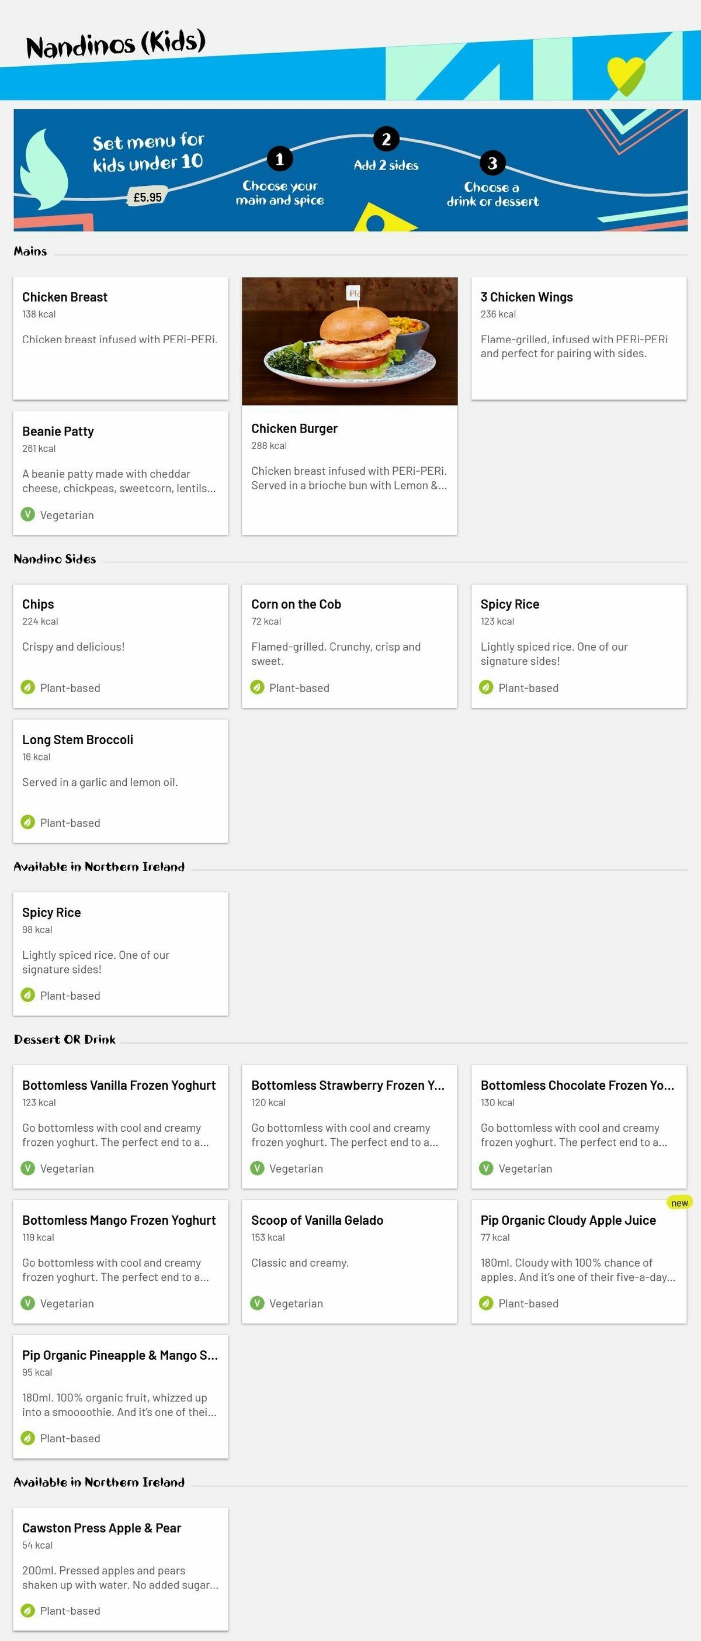
Task: Select the Spicy Rice 123 kcal side
Action: tap(578, 645)
